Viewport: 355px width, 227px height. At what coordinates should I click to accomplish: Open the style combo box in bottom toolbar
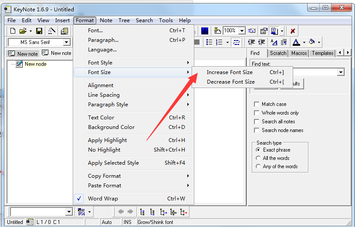pyautogui.click(x=69, y=212)
